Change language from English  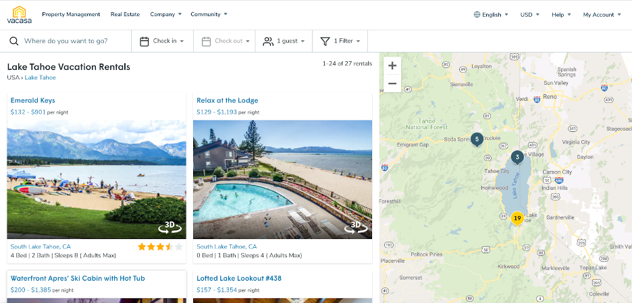(x=492, y=14)
